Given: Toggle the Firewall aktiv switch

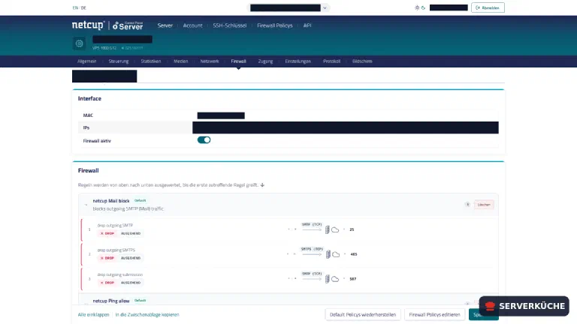Looking at the screenshot, I should point(204,140).
